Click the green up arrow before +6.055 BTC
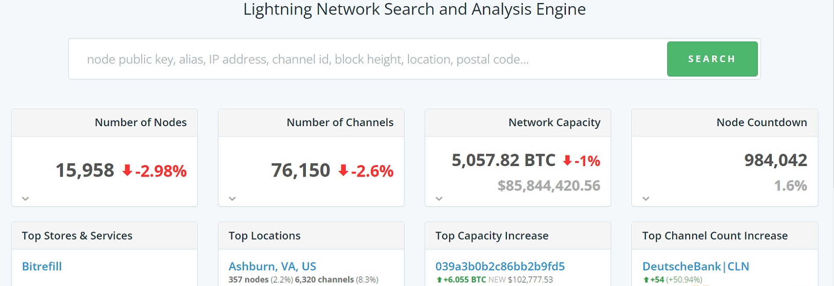Screen dimensions: 834x286 pyautogui.click(x=439, y=280)
